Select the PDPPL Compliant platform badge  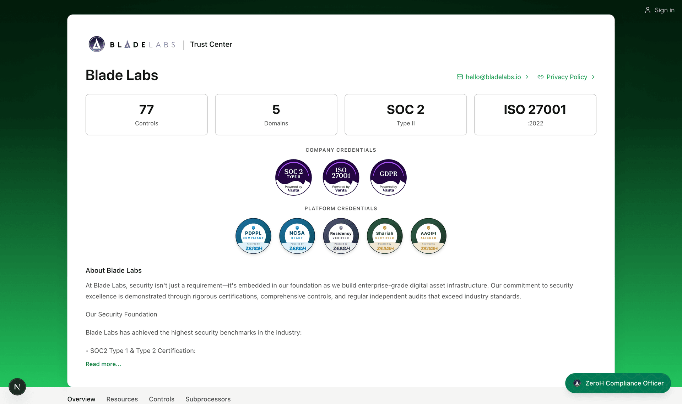[x=253, y=236]
